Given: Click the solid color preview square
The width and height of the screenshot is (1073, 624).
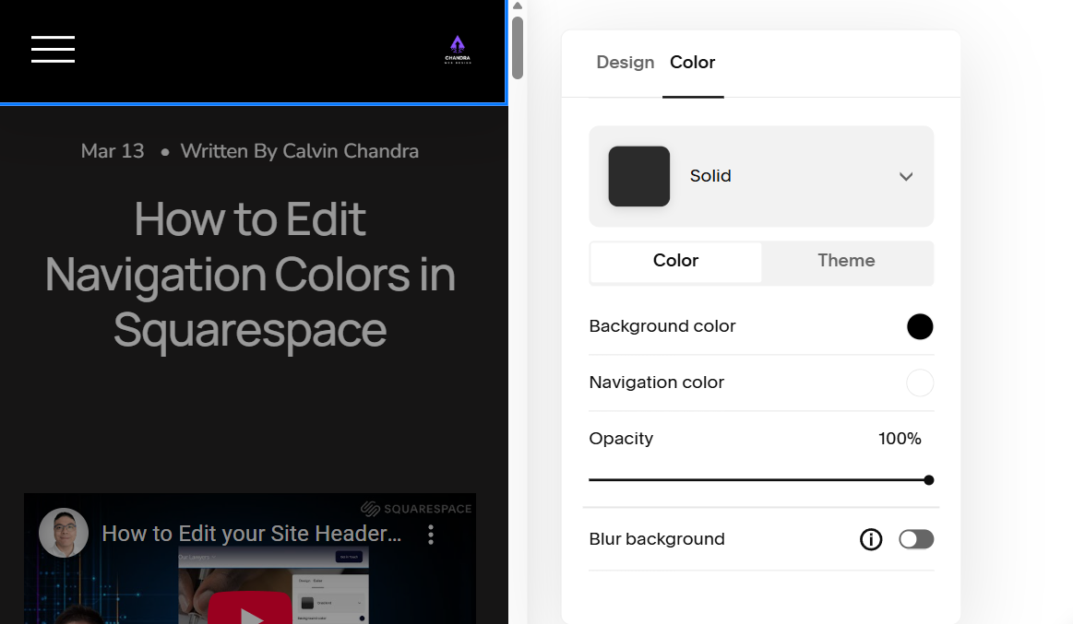Looking at the screenshot, I should click(638, 176).
